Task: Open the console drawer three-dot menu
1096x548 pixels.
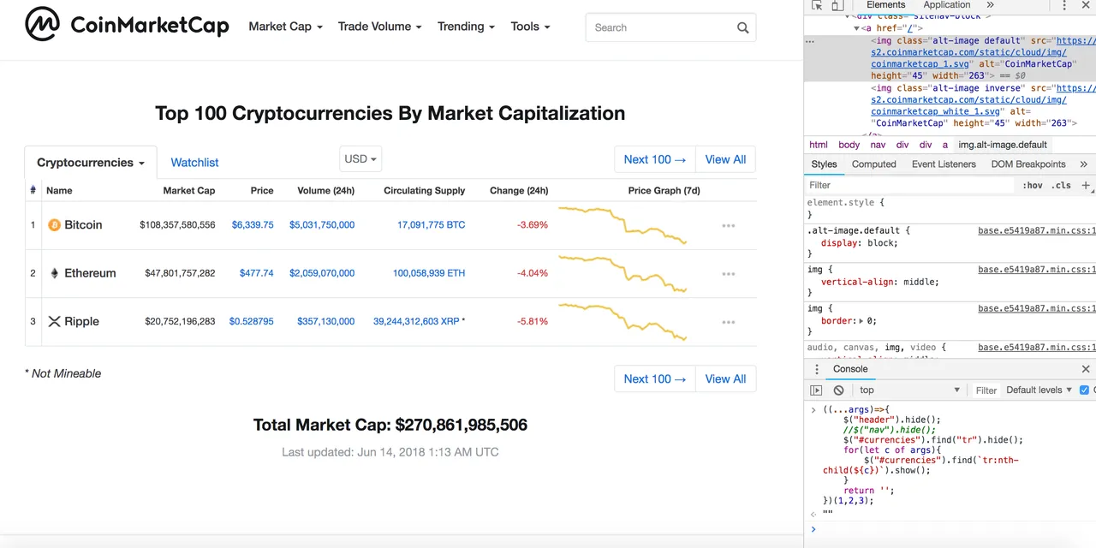Action: 815,369
